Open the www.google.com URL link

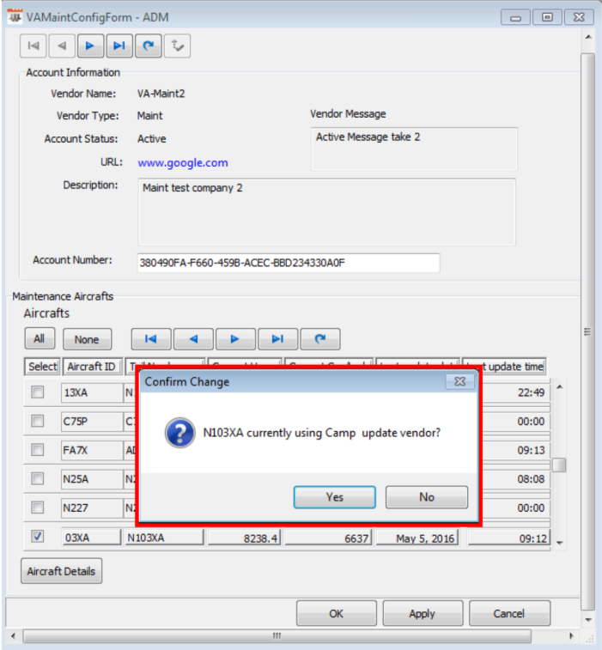[183, 162]
